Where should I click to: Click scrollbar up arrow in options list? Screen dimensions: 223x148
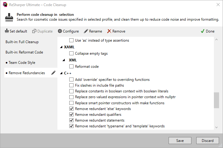tap(216, 40)
